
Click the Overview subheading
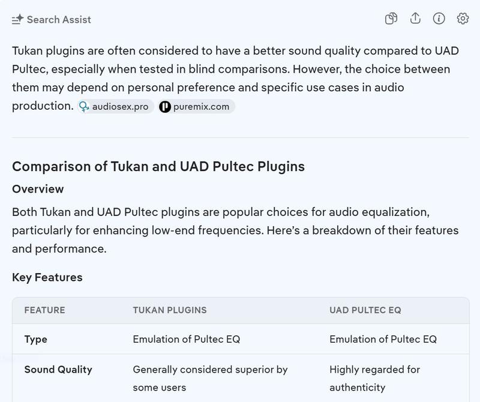coord(38,189)
